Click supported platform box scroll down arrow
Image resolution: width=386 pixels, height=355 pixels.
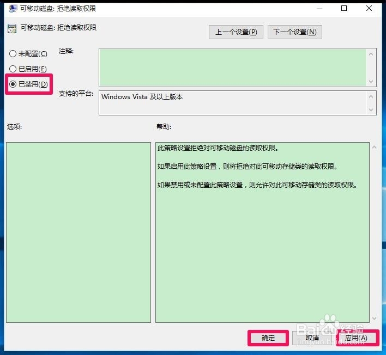tap(371, 110)
